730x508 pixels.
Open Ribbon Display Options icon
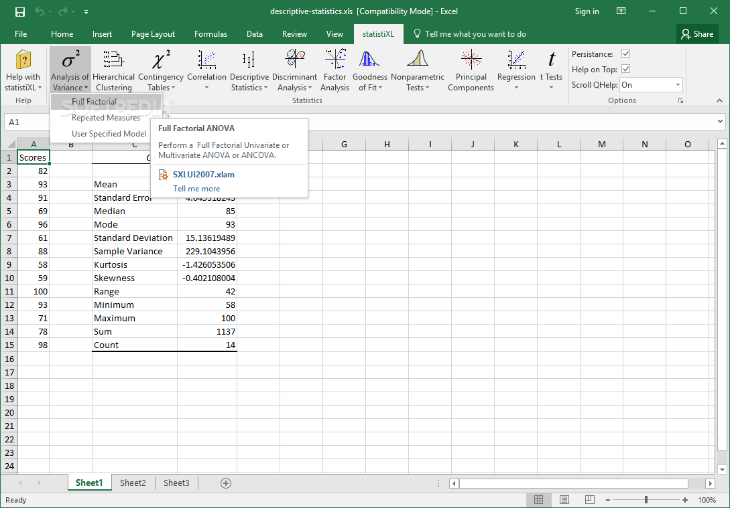[x=621, y=11]
